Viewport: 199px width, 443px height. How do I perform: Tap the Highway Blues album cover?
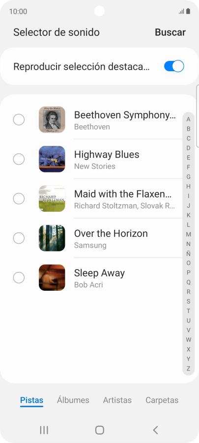[x=52, y=159]
